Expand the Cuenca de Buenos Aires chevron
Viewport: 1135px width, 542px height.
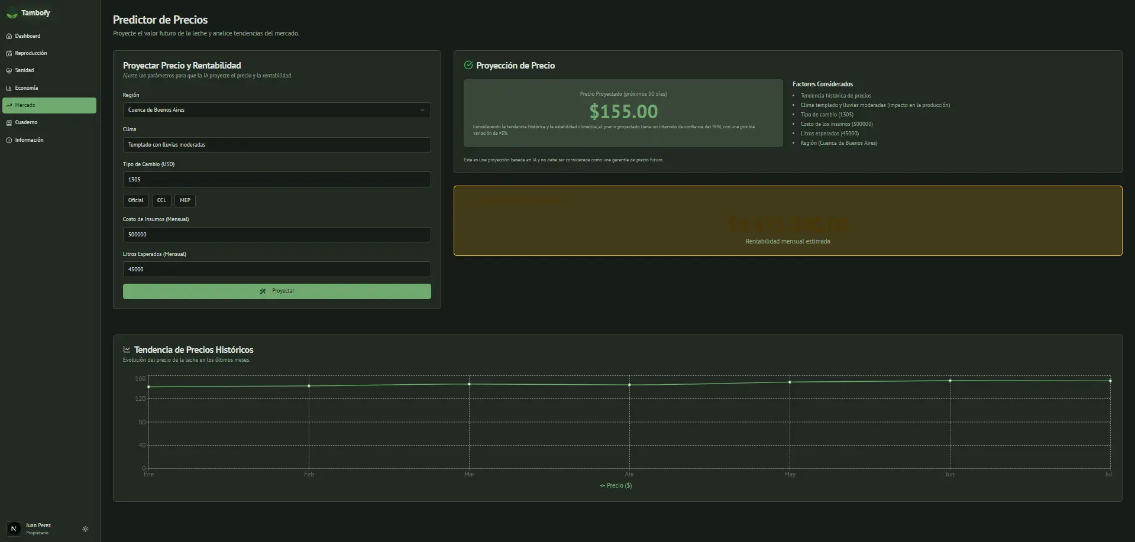422,110
